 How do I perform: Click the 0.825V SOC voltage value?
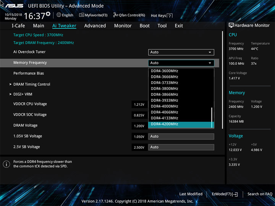139,115
